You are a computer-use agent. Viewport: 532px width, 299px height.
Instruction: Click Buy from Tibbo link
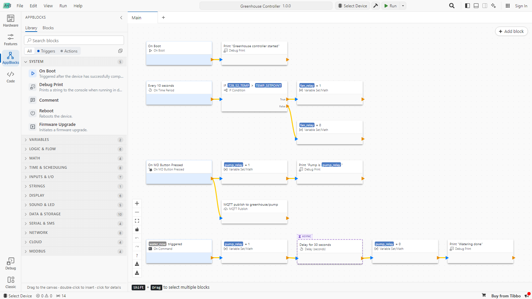pyautogui.click(x=506, y=296)
